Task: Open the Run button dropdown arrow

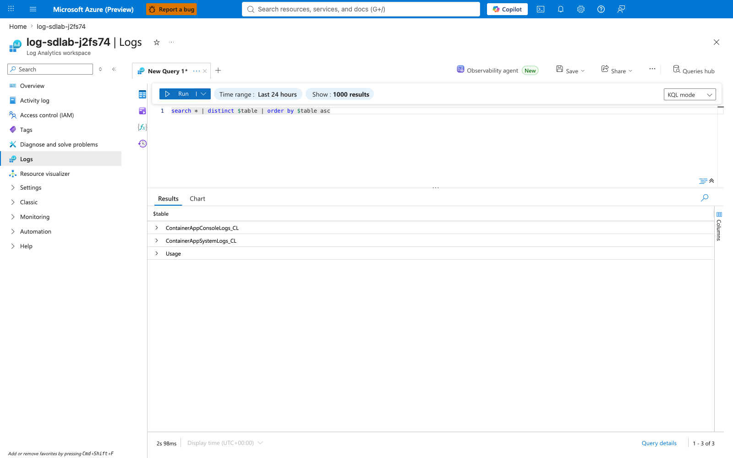Action: coord(204,94)
